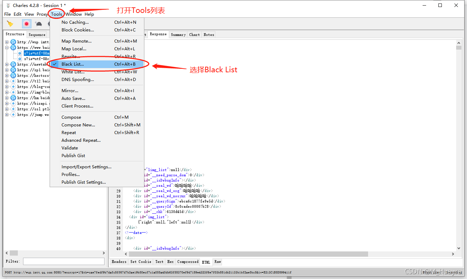
Task: Click the lightning icon beside https://ssl.ptl
Action: pyautogui.click(x=13, y=109)
